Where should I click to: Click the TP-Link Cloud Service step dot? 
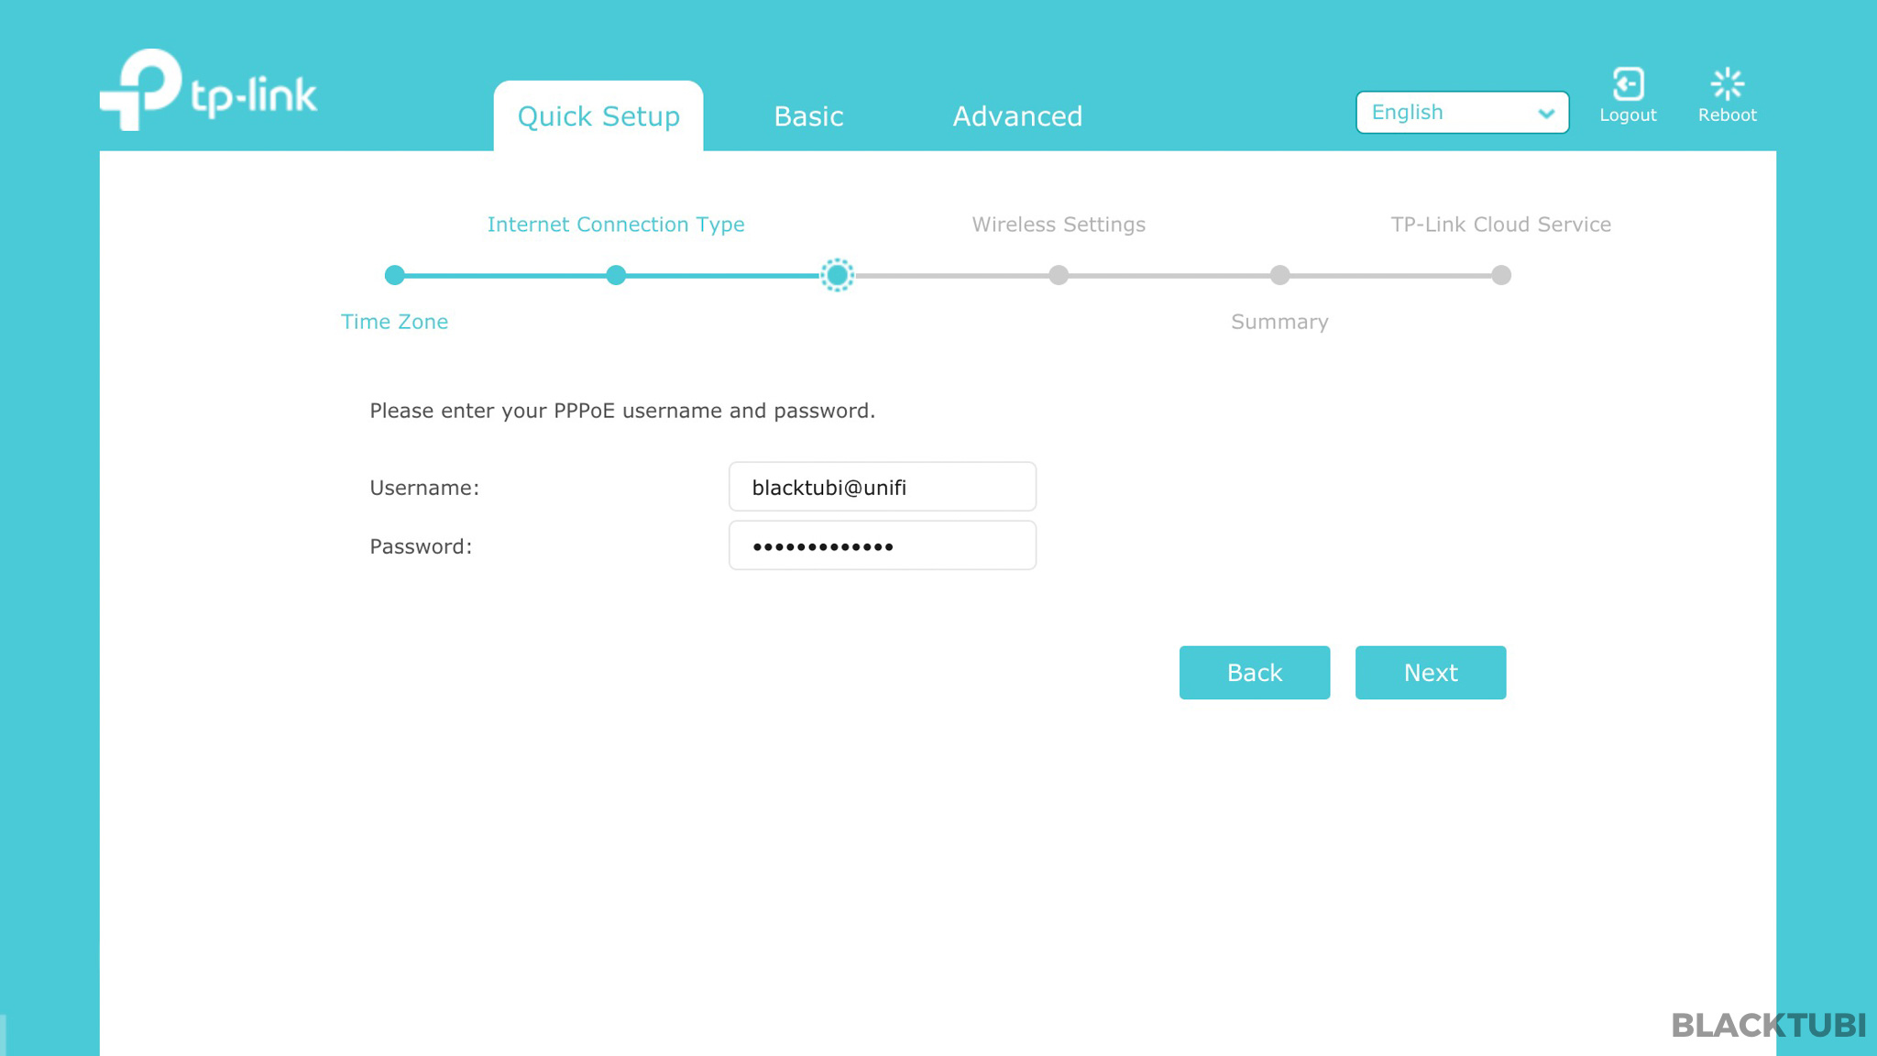tap(1501, 275)
